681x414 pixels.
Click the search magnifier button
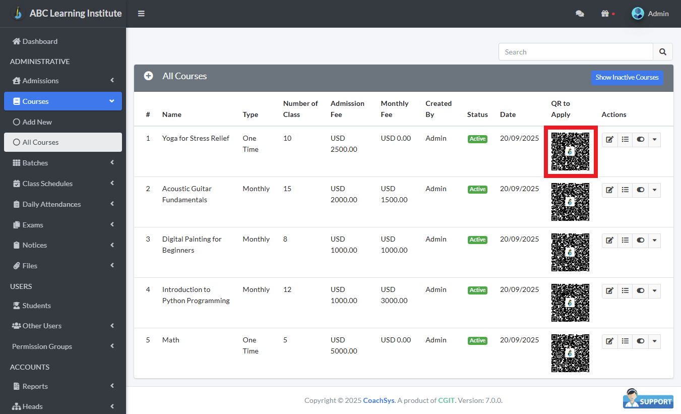click(x=663, y=52)
